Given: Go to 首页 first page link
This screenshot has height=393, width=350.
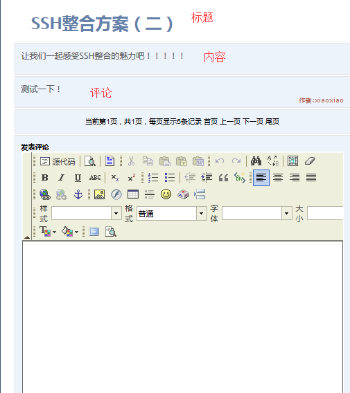Looking at the screenshot, I should 211,122.
